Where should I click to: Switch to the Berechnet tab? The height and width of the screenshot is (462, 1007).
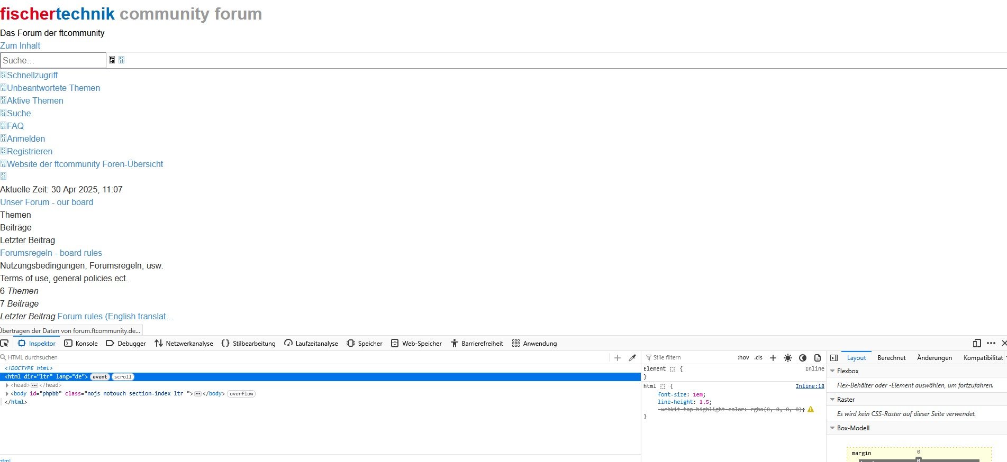(x=892, y=358)
